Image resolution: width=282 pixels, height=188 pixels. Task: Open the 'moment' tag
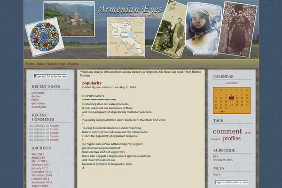click(x=215, y=139)
